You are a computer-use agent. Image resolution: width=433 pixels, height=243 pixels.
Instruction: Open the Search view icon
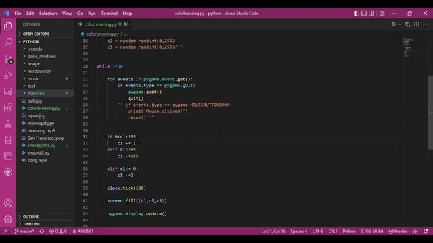tap(8, 43)
